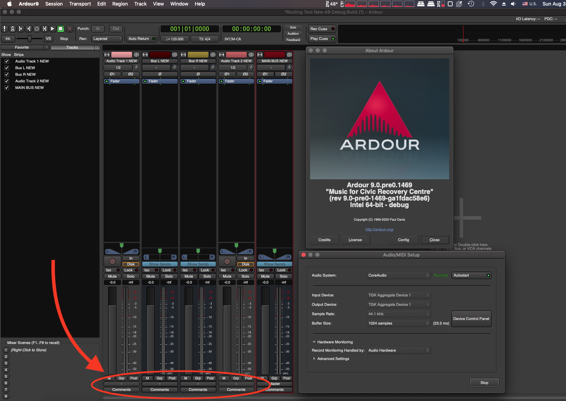Expand Advanced Settings section
Viewport: 566px width, 401px height.
tap(333, 359)
